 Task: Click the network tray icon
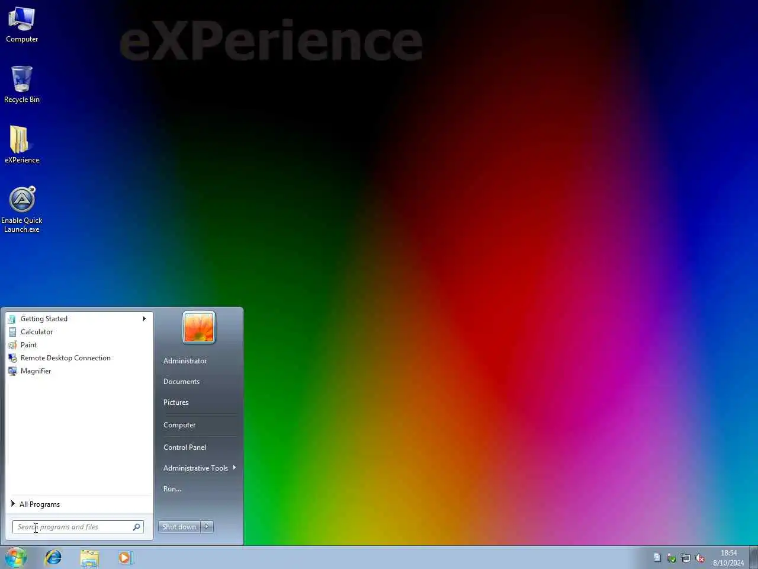[x=686, y=558]
